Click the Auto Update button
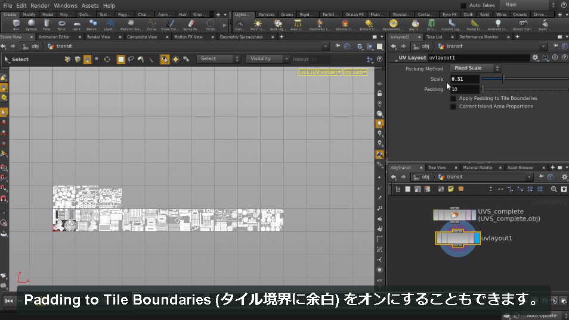This screenshot has height=320, width=569. tap(541, 316)
